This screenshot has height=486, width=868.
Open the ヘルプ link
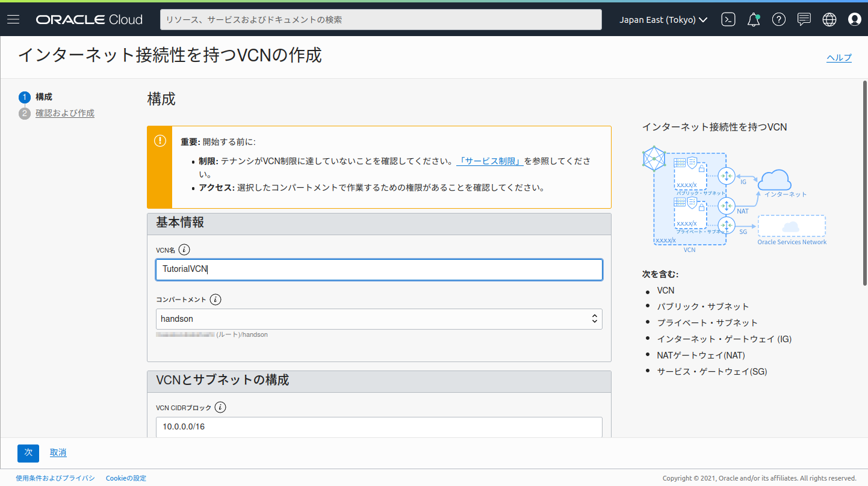coord(839,58)
